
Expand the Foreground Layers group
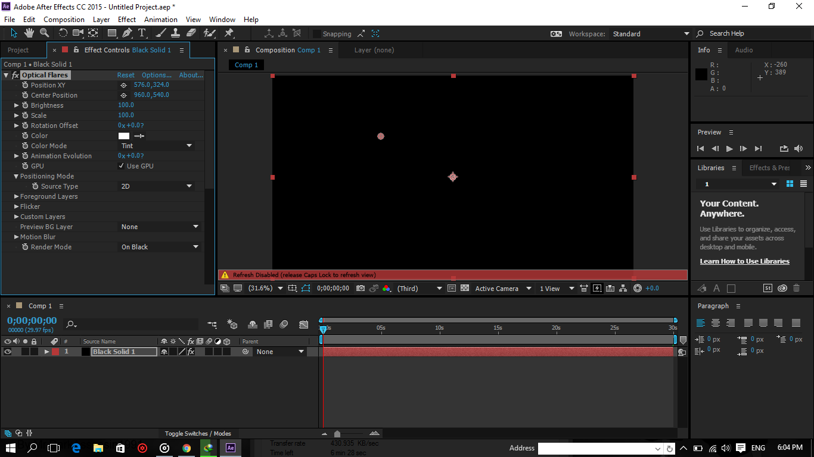[17, 196]
